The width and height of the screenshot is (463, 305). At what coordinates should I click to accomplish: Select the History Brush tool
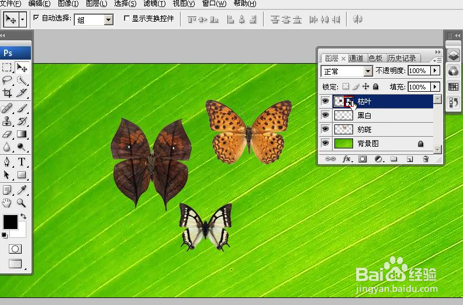22,121
